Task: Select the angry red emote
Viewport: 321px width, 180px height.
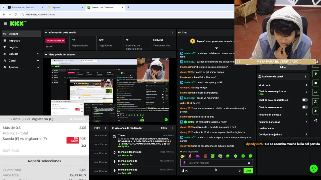Action: (205, 156)
